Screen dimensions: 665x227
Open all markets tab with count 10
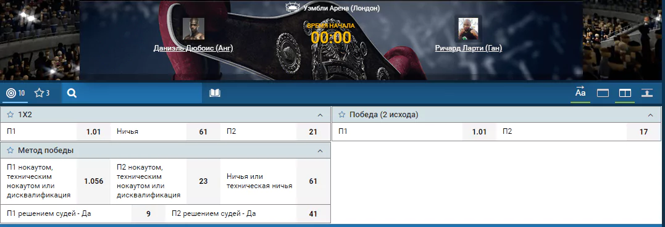tap(15, 93)
